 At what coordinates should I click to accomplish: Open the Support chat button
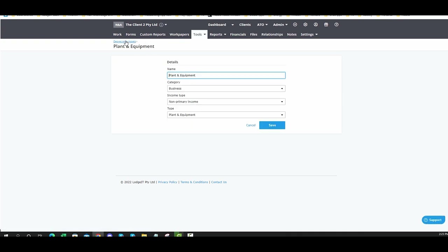tap(433, 220)
